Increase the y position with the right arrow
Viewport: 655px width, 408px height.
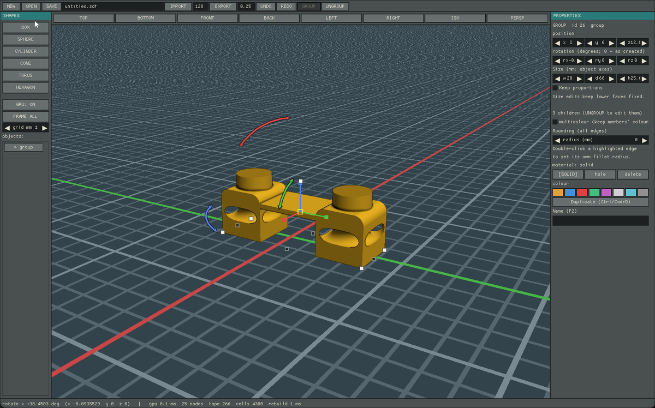(x=612, y=43)
